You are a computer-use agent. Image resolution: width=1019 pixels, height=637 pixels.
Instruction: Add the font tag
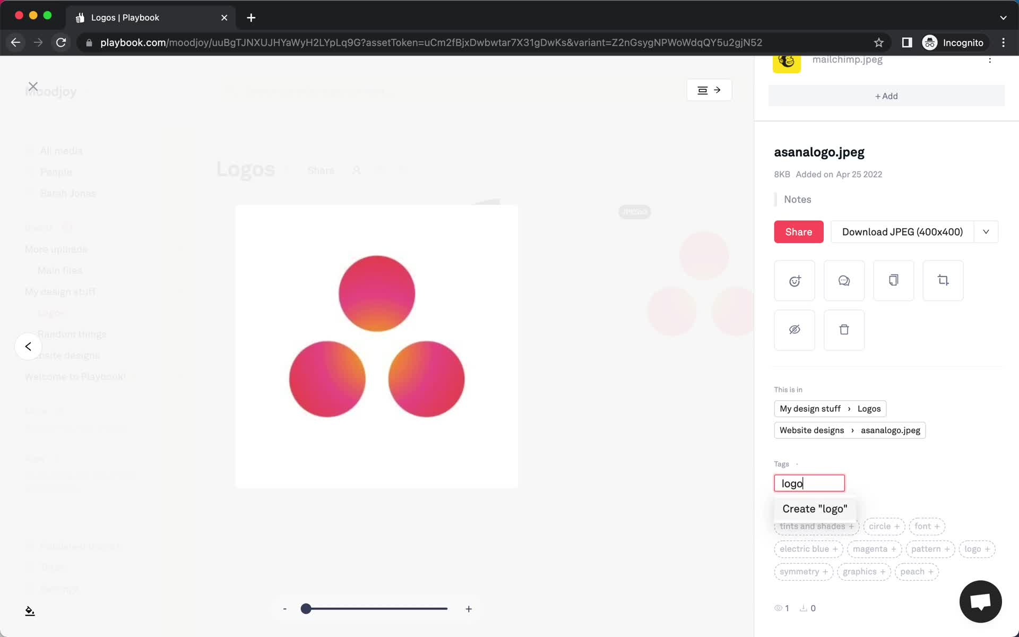click(x=927, y=527)
